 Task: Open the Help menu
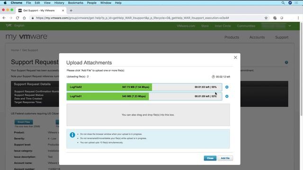coord(118,3)
